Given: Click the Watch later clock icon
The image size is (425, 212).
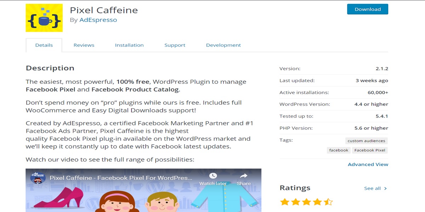Looking at the screenshot, I should pyautogui.click(x=213, y=176).
